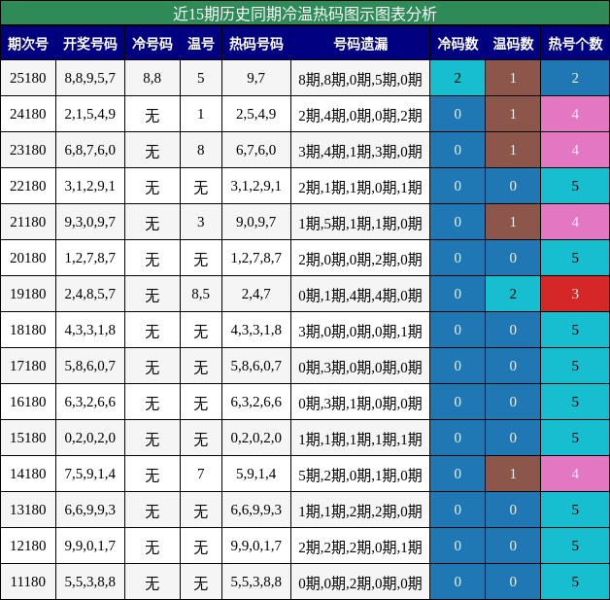Click omission cell 1期,1期,1期,1期,1期
This screenshot has width=610, height=600.
(360, 440)
